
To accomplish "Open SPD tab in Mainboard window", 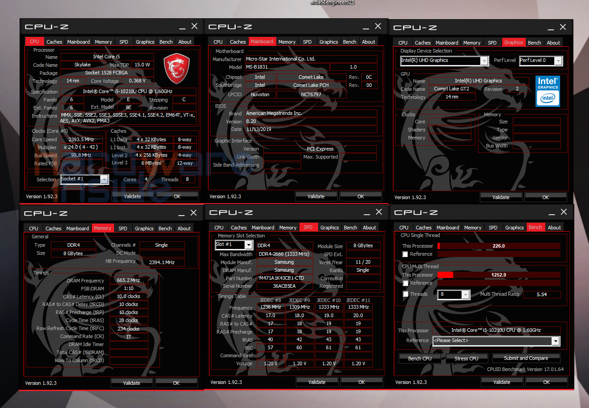I will pyautogui.click(x=307, y=42).
